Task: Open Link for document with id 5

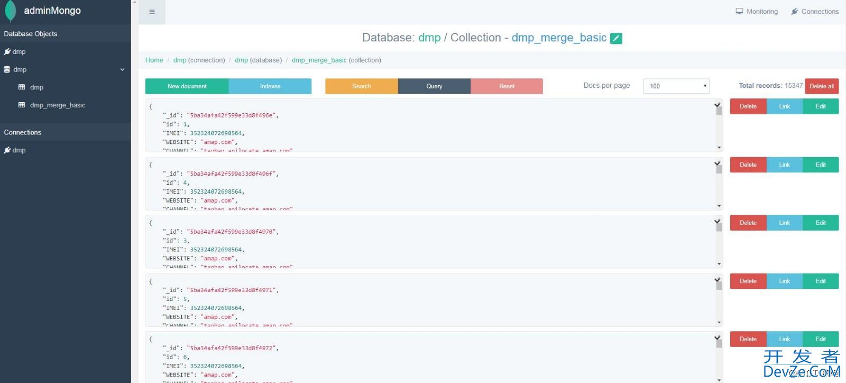Action: (x=785, y=281)
